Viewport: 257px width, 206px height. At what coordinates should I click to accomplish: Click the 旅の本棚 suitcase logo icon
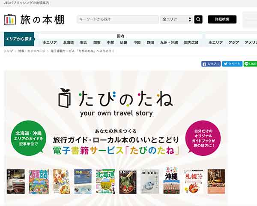[10, 20]
